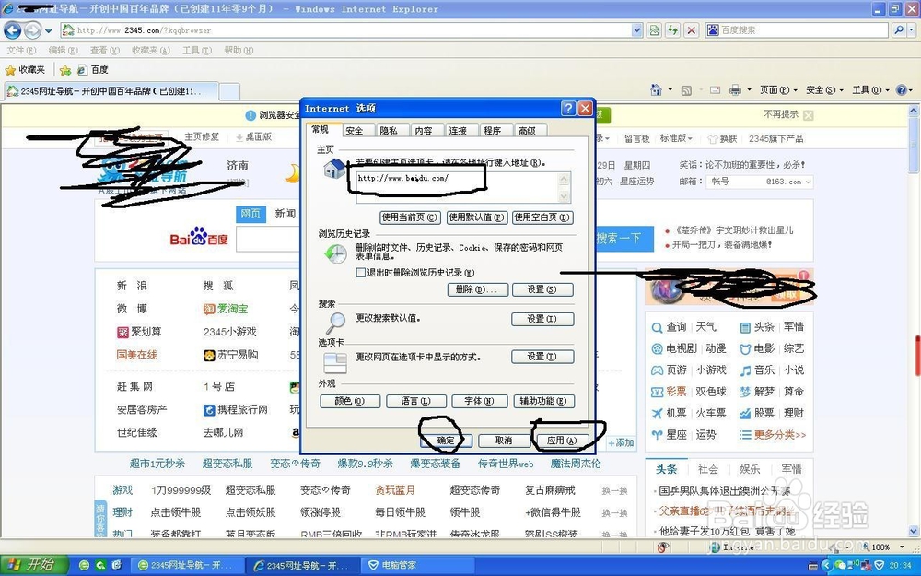Click the 使用默认值(F) button
Viewport: 921px width, 576px height.
(476, 217)
